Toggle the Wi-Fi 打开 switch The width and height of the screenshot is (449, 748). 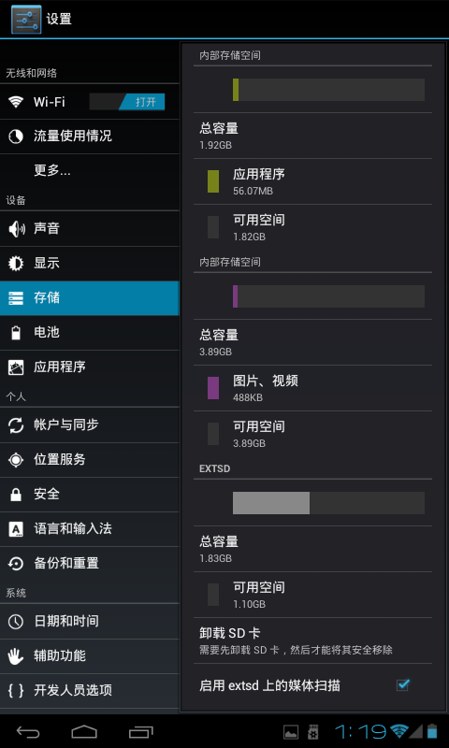coord(127,102)
